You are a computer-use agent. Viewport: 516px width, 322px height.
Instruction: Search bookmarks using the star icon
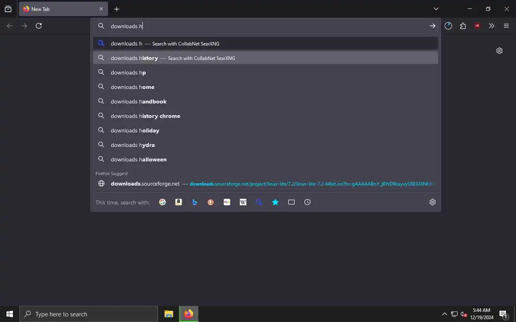275,202
